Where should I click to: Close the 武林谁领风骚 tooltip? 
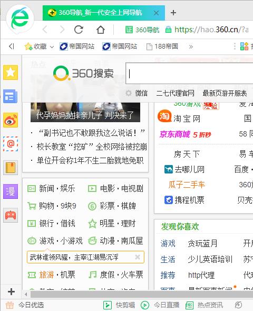point(138,257)
